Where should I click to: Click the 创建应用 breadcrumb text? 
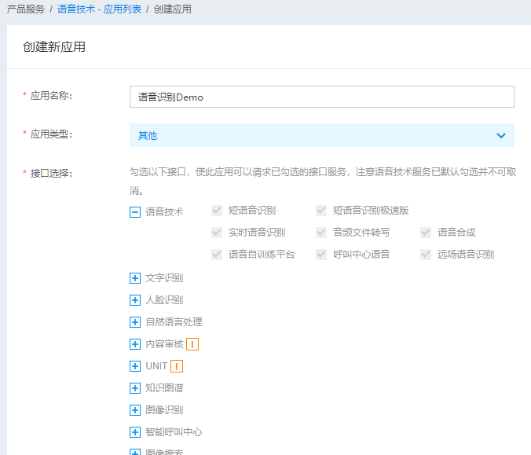tap(172, 9)
